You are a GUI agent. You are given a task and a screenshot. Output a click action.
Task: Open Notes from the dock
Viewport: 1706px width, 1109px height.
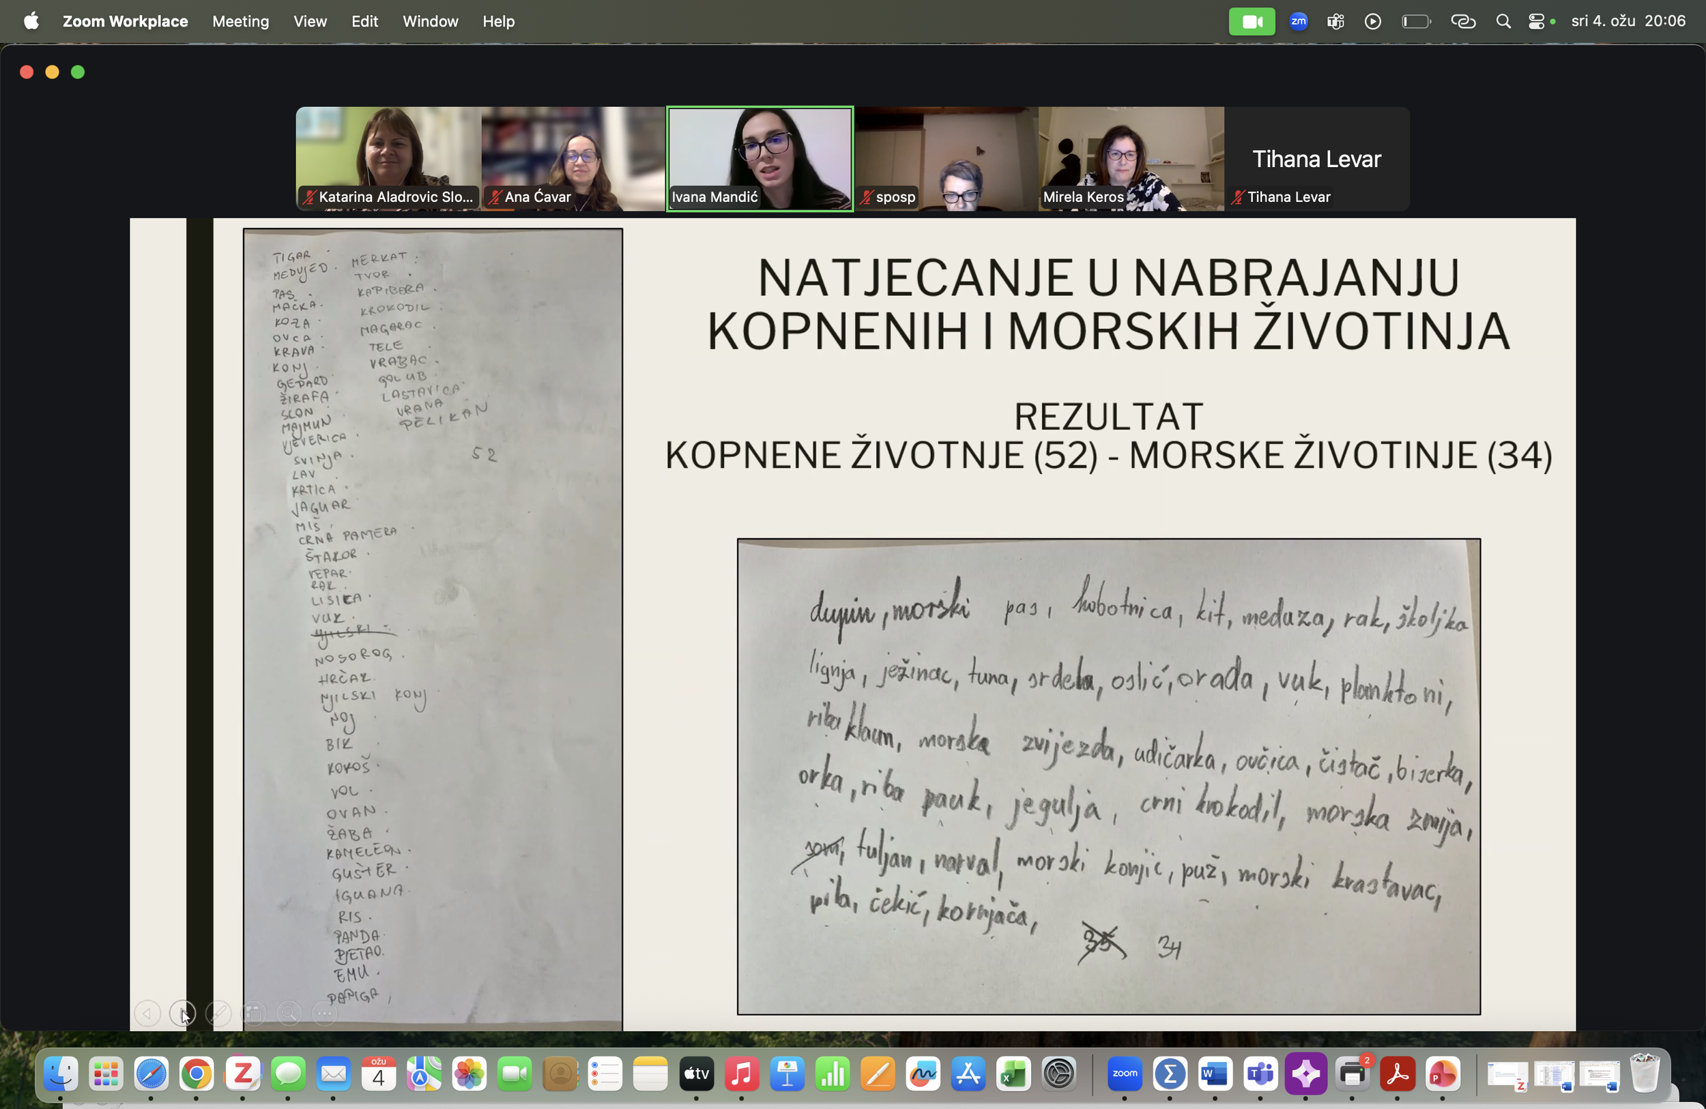click(651, 1074)
